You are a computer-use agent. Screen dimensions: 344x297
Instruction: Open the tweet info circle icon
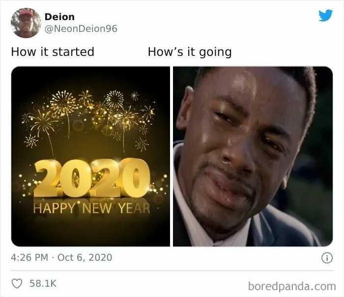coord(327,258)
